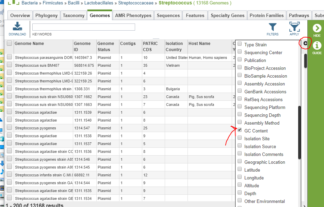Switch to Specialty Genes tab
The width and height of the screenshot is (324, 207).
pos(227,16)
